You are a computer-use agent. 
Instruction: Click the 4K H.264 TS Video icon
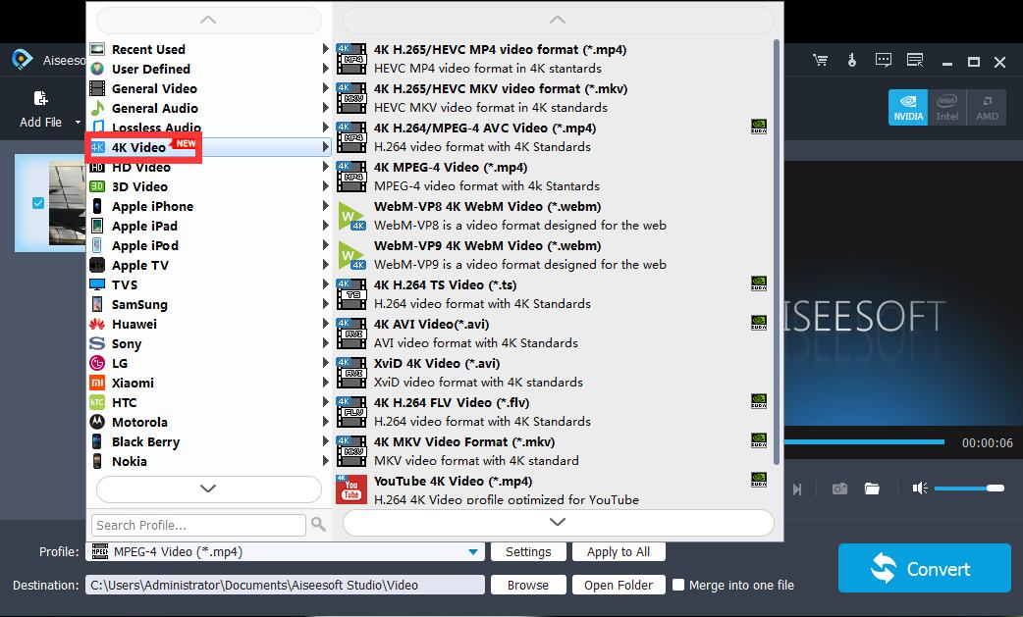351,294
